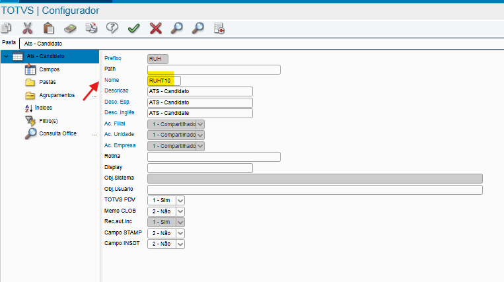This screenshot has height=282, width=504.
Task: Click the magnifier icon beside the red X
Action: click(x=177, y=28)
